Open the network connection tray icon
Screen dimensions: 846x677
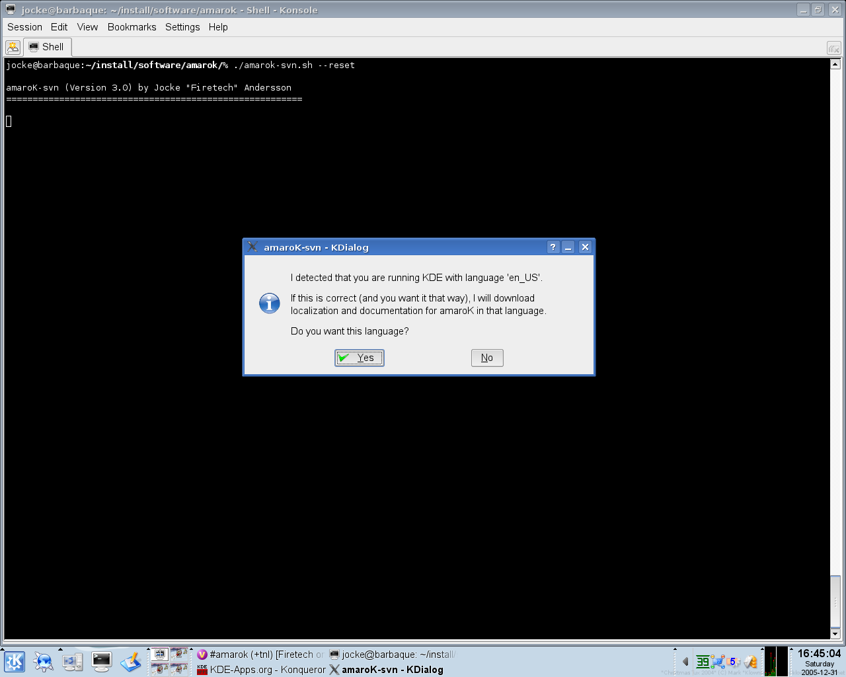pyautogui.click(x=718, y=661)
